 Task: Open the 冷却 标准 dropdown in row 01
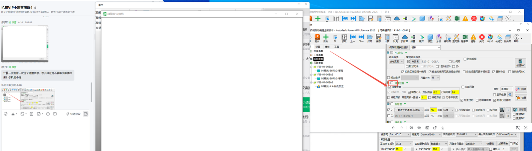click(x=449, y=110)
